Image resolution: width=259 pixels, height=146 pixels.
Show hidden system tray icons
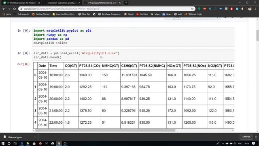coord(223,143)
